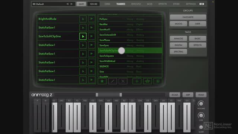
Task: Open the STORE tab
Action: tap(176, 4)
